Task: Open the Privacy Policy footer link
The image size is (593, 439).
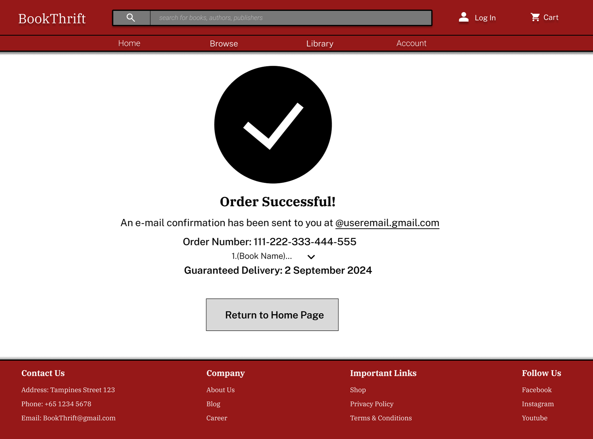Action: pos(372,404)
